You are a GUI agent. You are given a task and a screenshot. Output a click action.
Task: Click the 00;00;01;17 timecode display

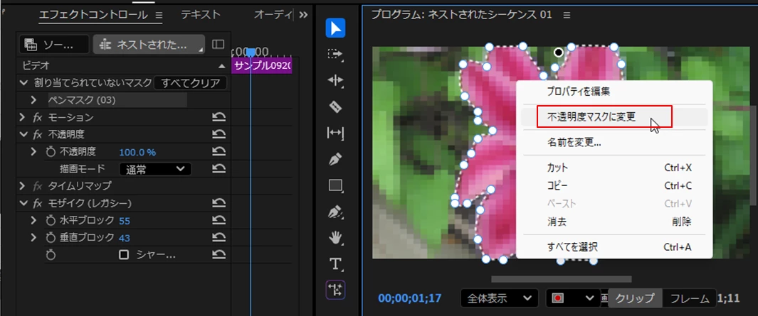point(410,298)
